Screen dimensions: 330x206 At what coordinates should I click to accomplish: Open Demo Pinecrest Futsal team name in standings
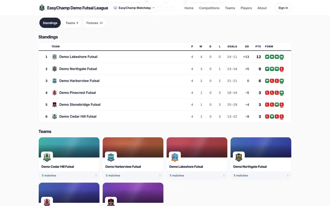tap(78, 93)
